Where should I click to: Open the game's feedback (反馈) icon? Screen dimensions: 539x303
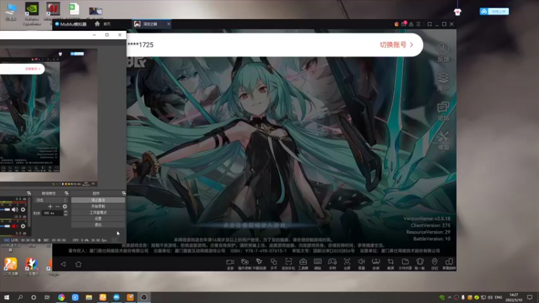click(x=443, y=53)
